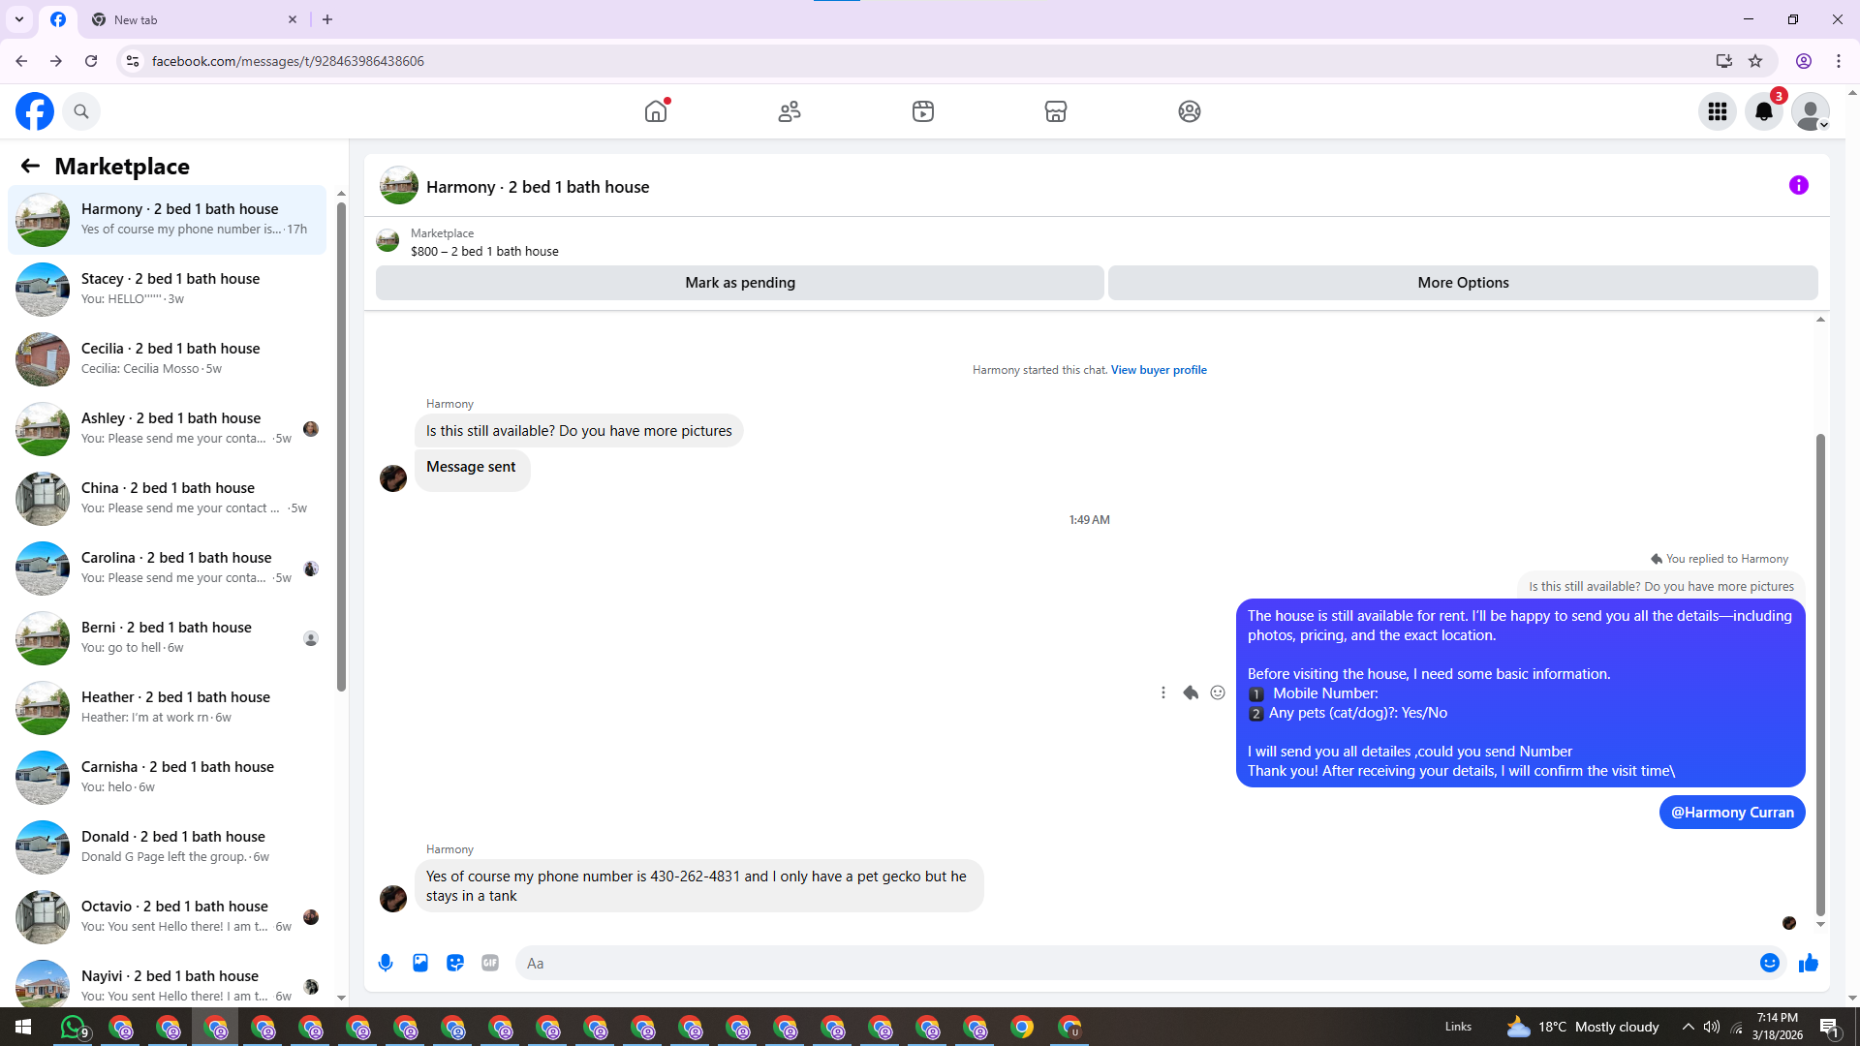The width and height of the screenshot is (1860, 1046).
Task: Open the Facebook apps grid menu
Action: tap(1717, 111)
